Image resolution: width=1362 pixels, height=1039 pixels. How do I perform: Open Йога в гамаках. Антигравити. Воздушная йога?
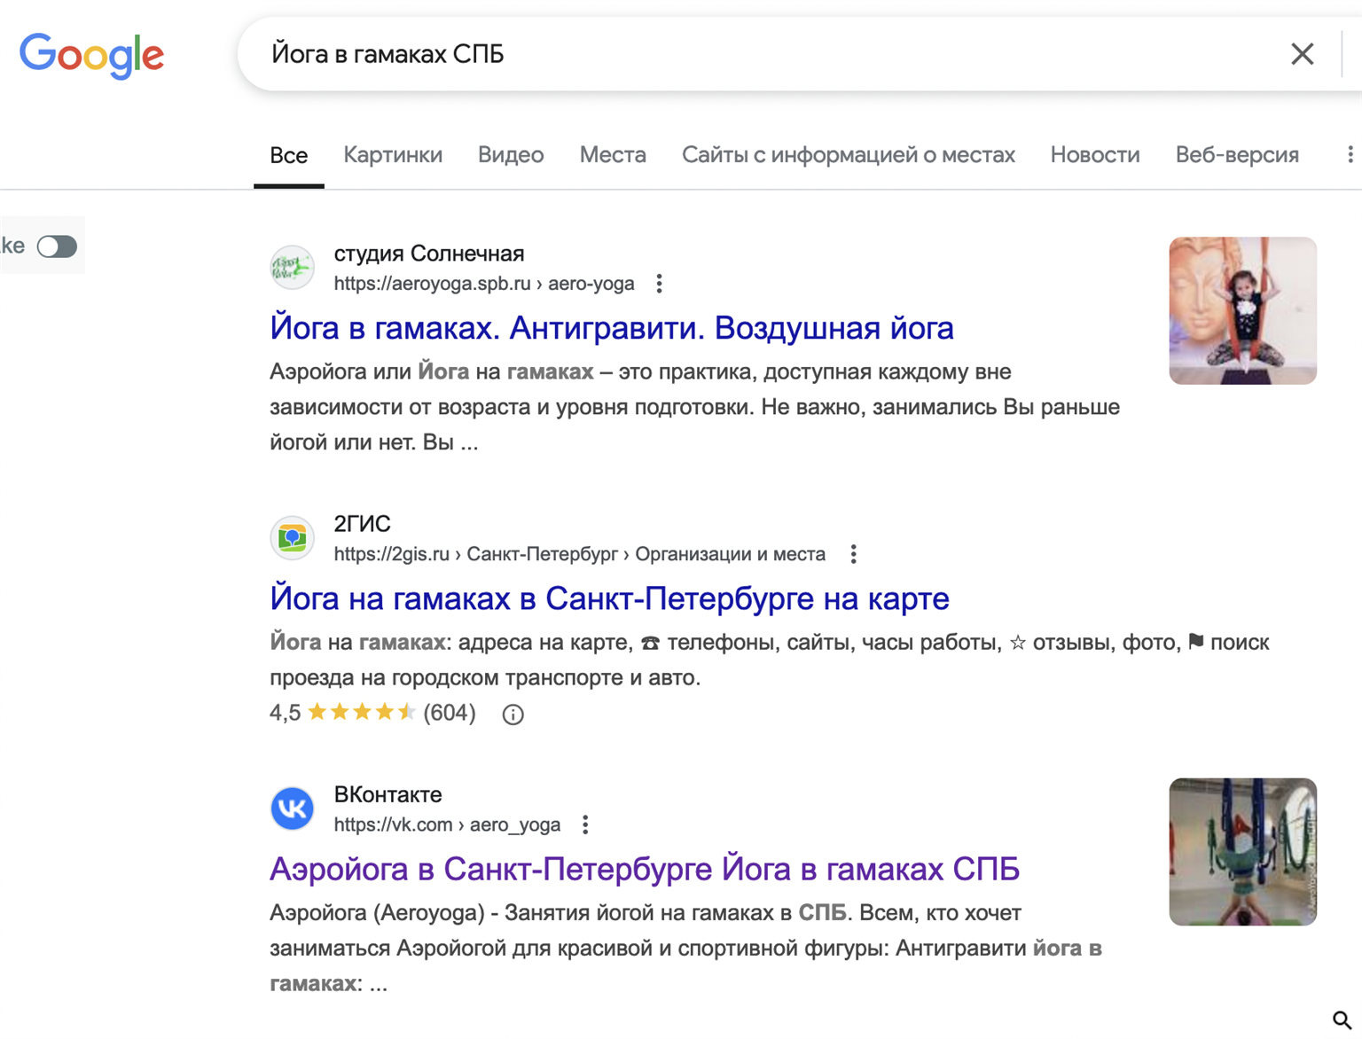(x=612, y=328)
